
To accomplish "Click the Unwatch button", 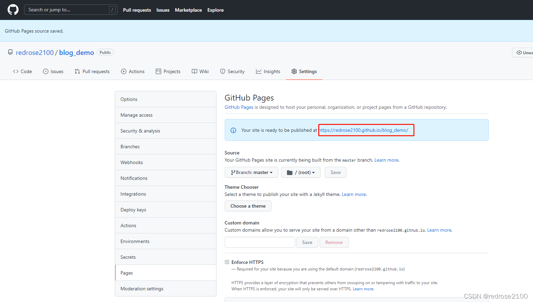I will [x=523, y=53].
